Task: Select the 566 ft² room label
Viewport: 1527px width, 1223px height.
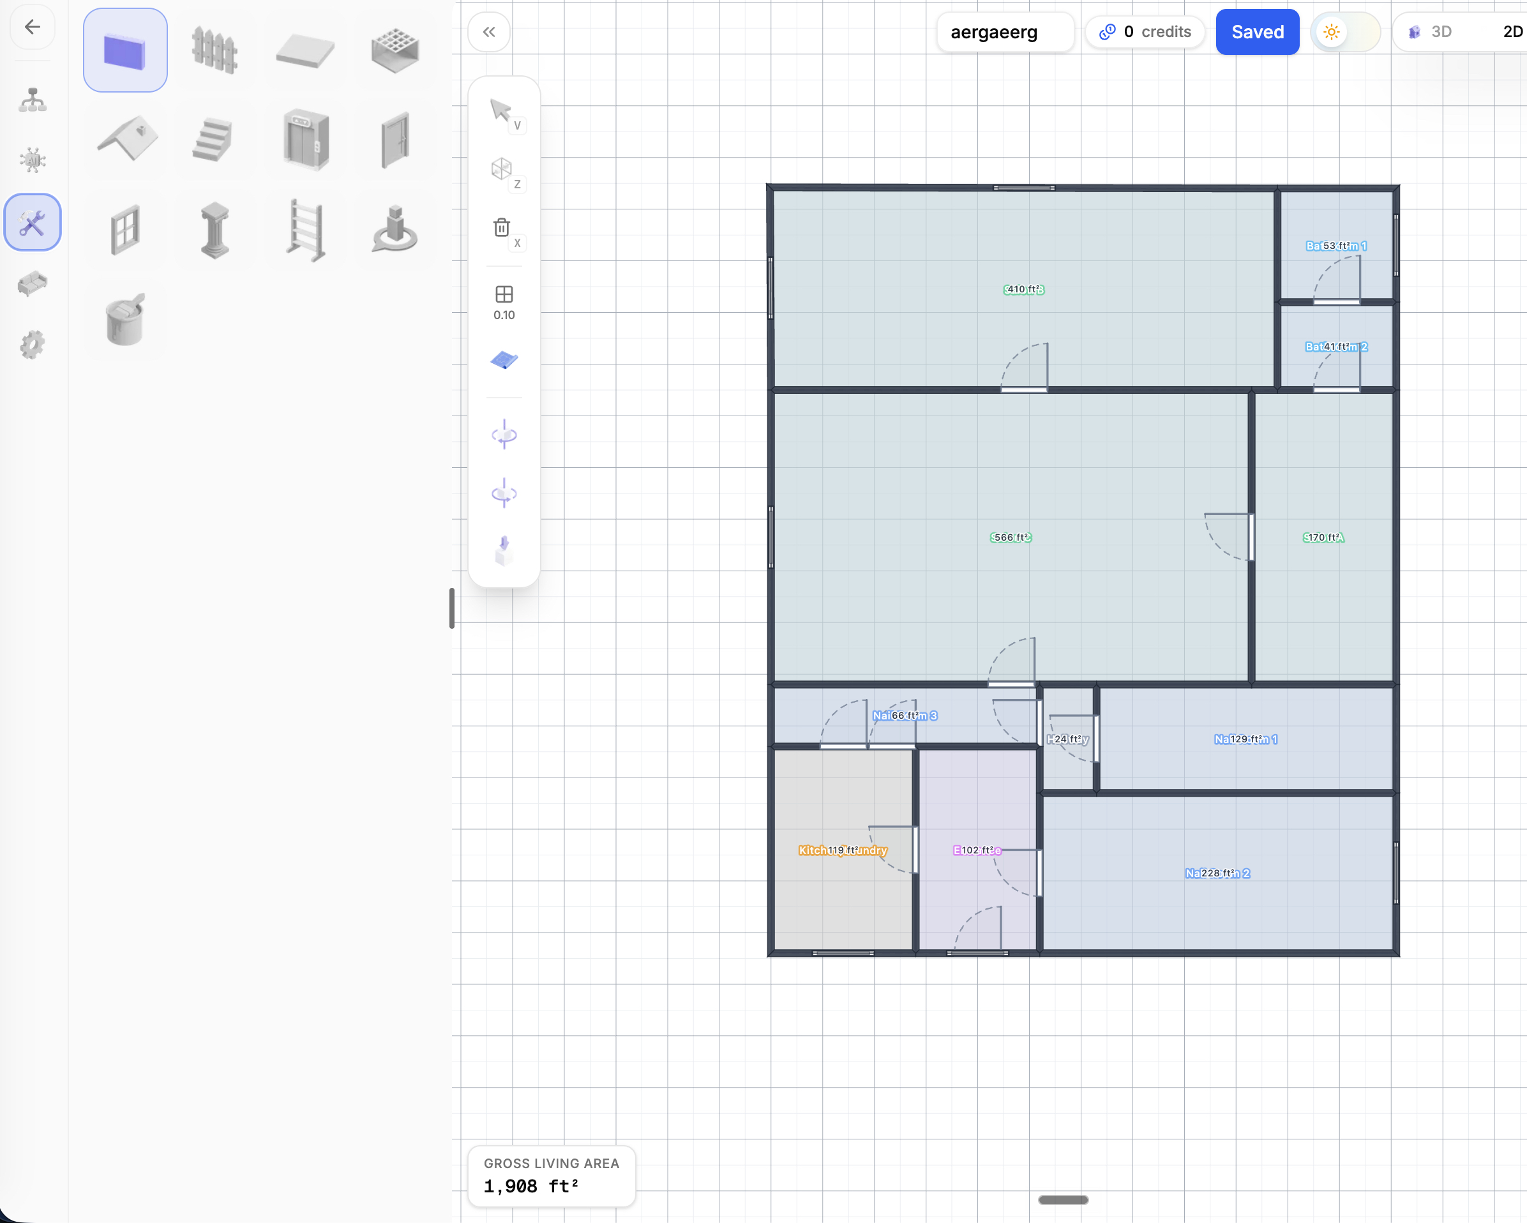Action: (x=1011, y=537)
